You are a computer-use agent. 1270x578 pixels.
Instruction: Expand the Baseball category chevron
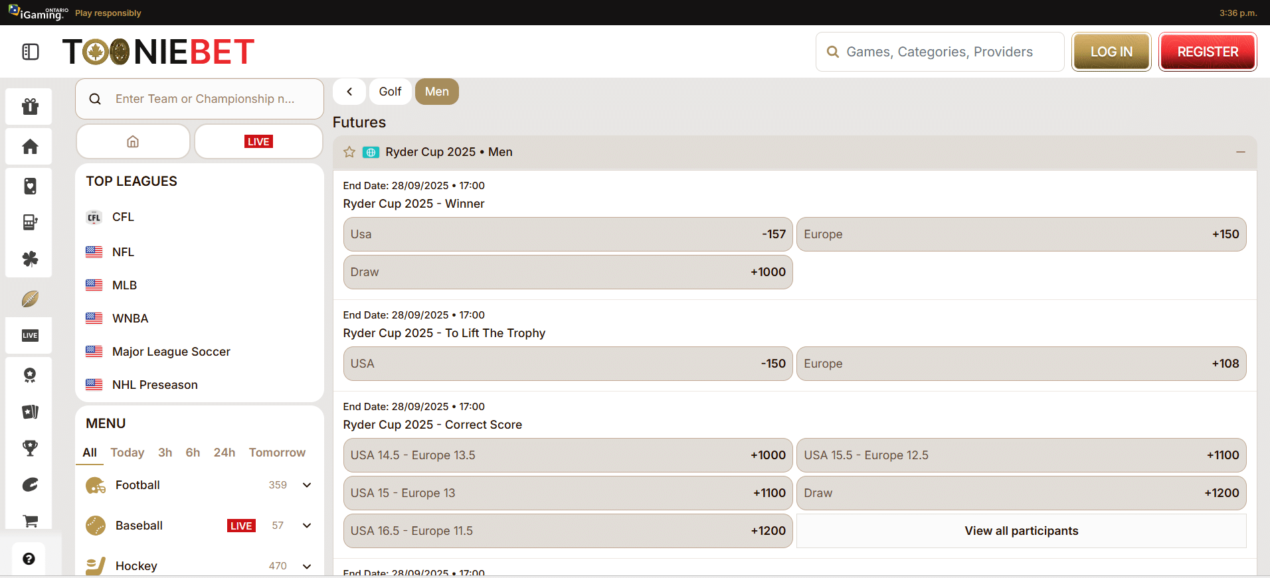[307, 526]
